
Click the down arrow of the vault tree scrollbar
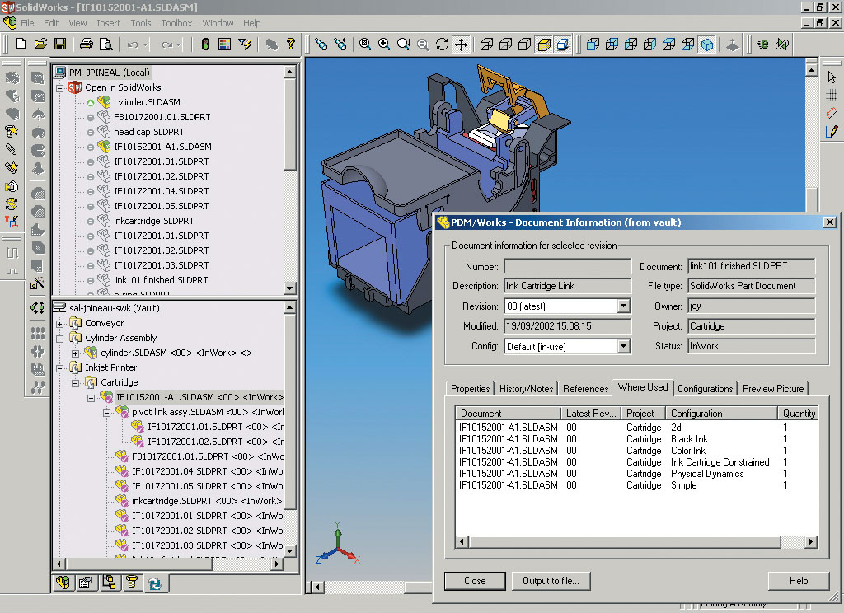pyautogui.click(x=289, y=551)
